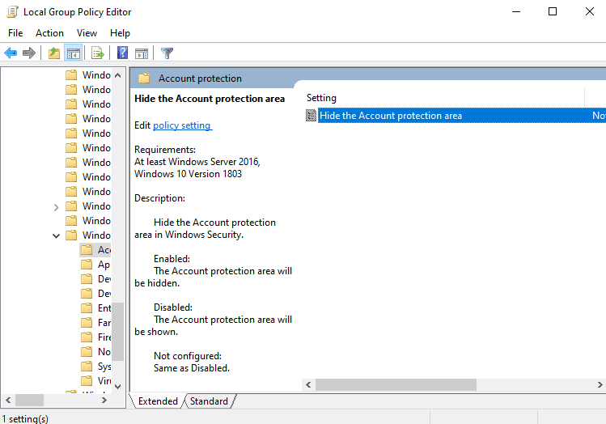Click the policy icon beside the selected setting
This screenshot has height=424, width=606.
pyautogui.click(x=311, y=115)
